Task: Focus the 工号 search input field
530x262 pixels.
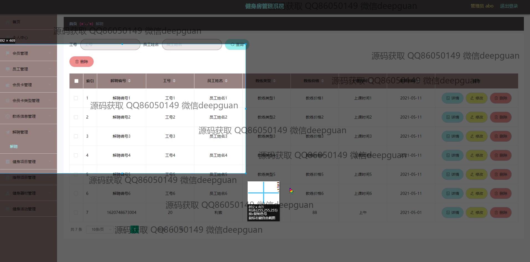Action: tap(110, 44)
